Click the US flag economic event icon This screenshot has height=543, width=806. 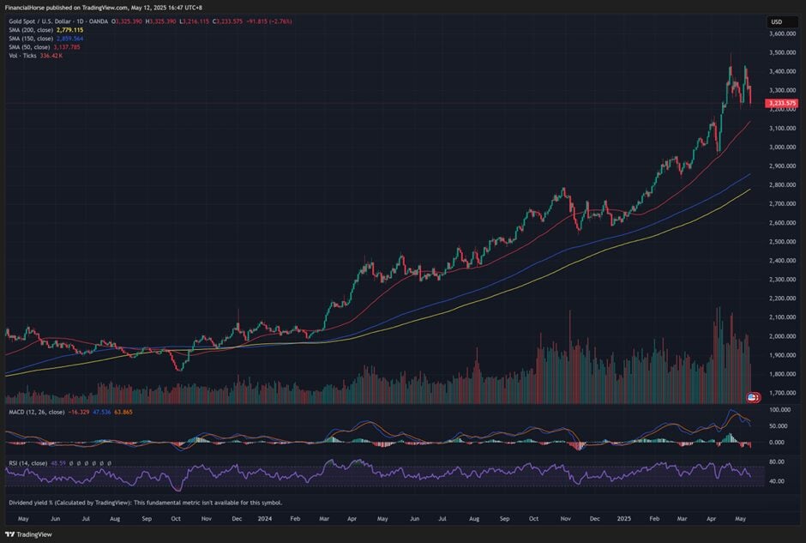pos(753,397)
